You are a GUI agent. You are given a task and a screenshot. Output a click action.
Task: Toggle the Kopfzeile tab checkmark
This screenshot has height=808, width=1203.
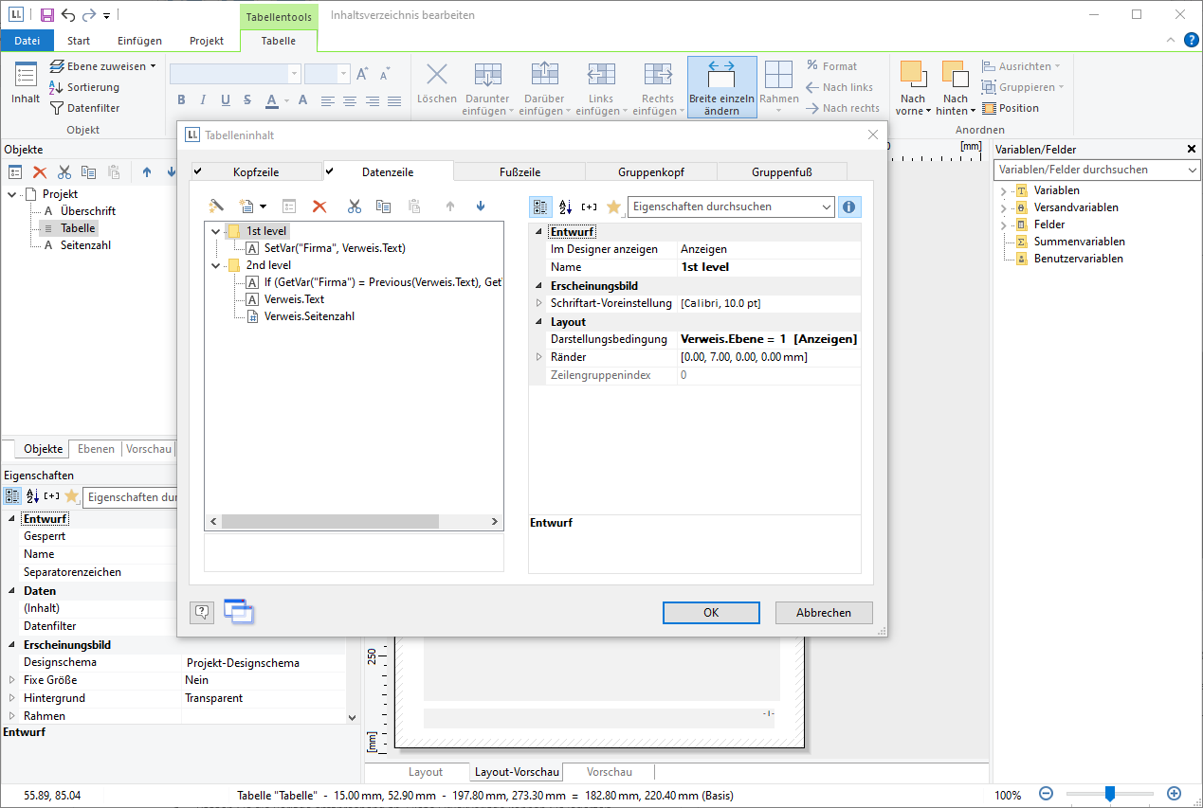(198, 171)
